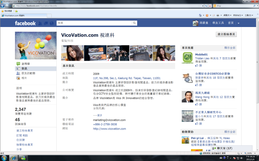Open the chat room (聊天室 17) bar

(231, 148)
